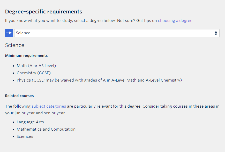Open the 'subject categories' link
225x152 pixels.
(49, 106)
